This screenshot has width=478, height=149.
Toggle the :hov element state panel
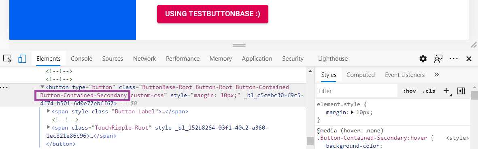point(409,91)
